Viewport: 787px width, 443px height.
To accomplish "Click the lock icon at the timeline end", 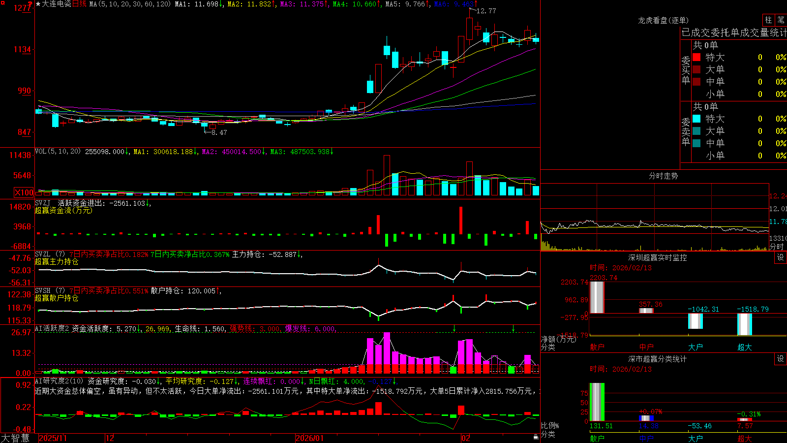I will coord(536,437).
